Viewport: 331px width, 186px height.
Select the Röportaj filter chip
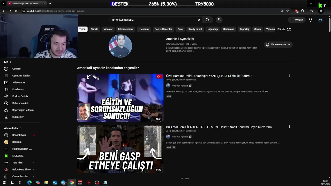click(244, 29)
